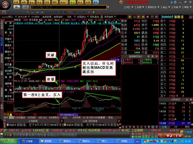193x144 pixels.
Task: Click the 标 icon in chart header
Action: pos(130,17)
